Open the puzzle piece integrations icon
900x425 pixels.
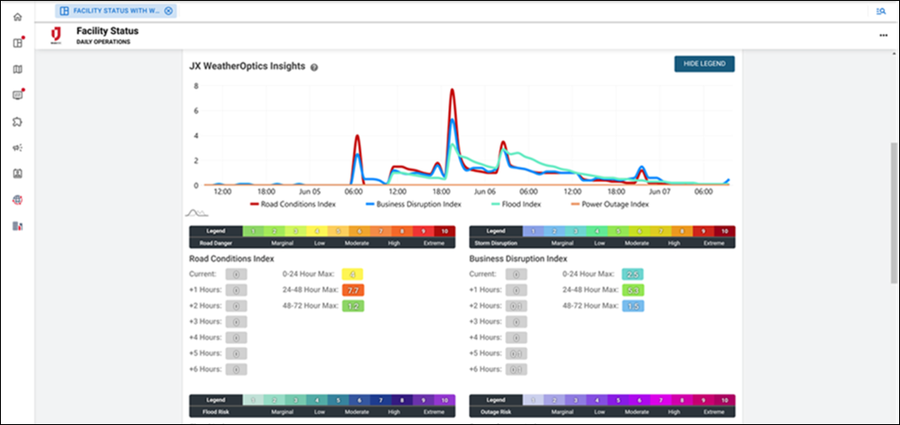pyautogui.click(x=17, y=121)
